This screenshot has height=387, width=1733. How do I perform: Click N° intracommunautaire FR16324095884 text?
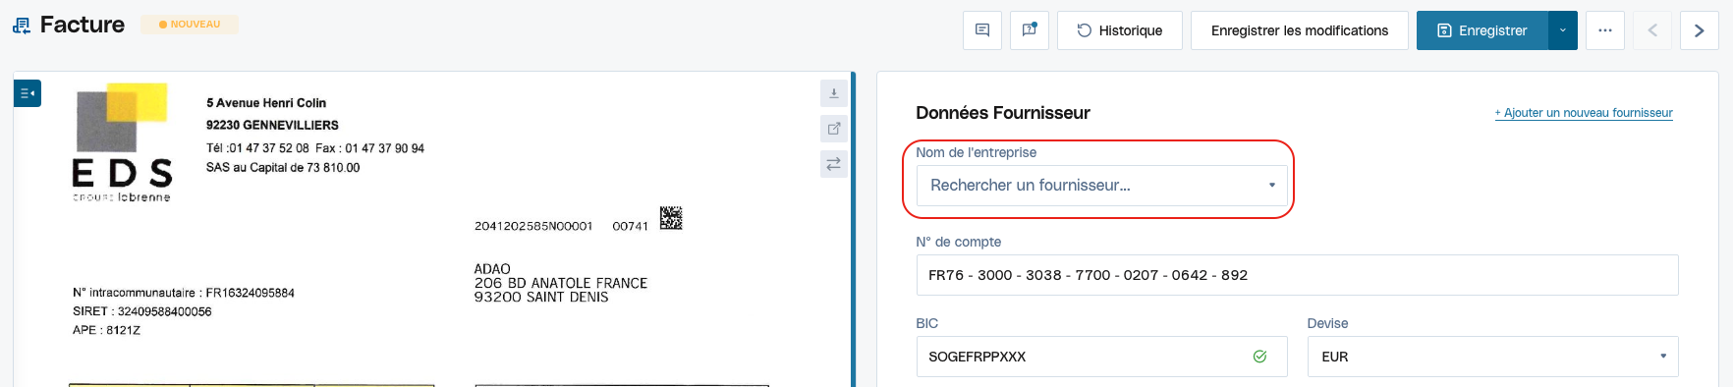coord(184,293)
